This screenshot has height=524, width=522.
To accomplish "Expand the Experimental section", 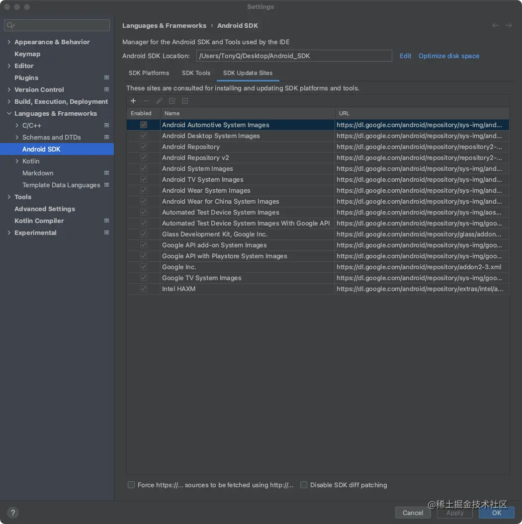I will [x=9, y=232].
